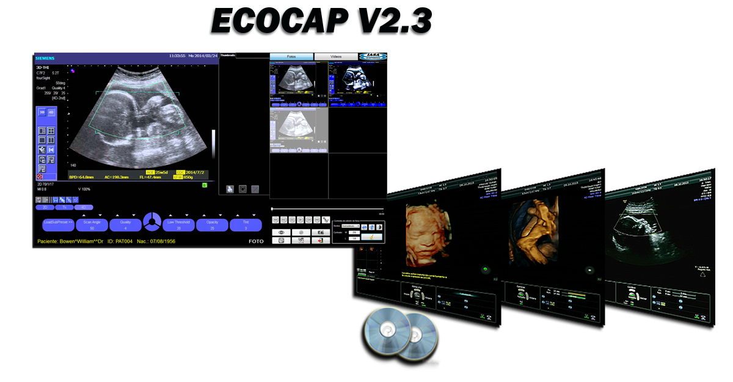The width and height of the screenshot is (733, 382).
Task: Switch to the Fotos tab
Action: [291, 56]
